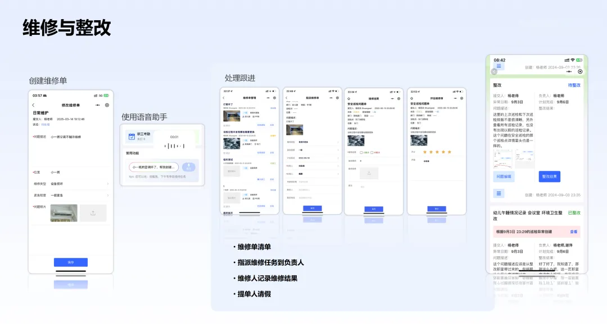The height and width of the screenshot is (327, 607).
Task: Click the 幼儿午睡情况记录 会议室 card title
Action: pos(527,216)
